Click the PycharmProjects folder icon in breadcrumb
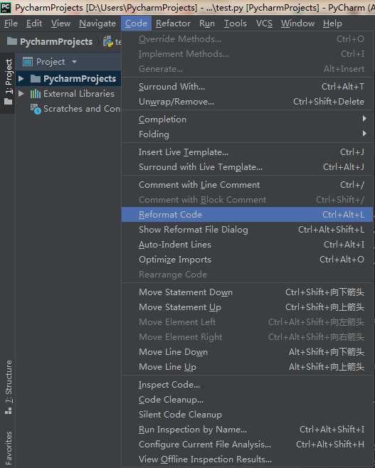Screen dimensions: 375x468 click(12, 41)
